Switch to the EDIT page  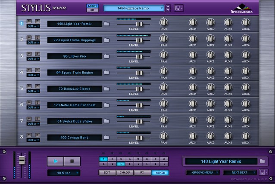[x=107, y=173]
